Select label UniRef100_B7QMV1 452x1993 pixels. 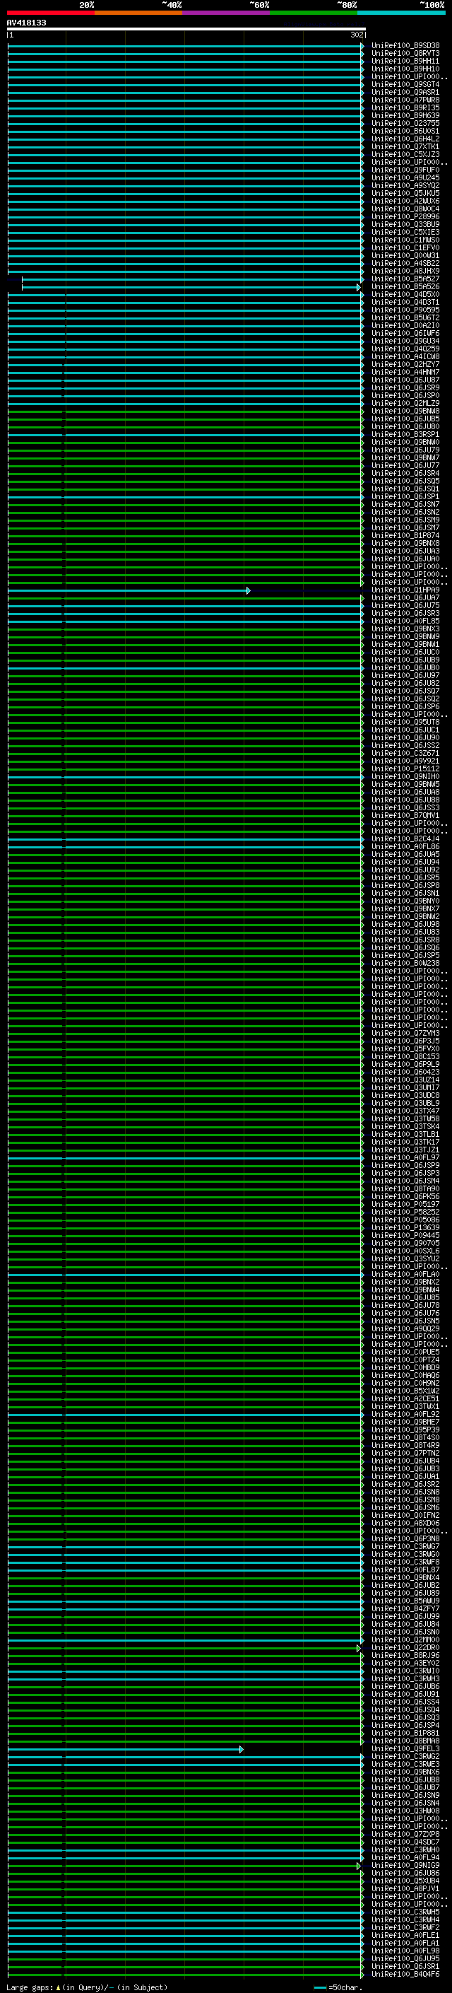click(405, 815)
